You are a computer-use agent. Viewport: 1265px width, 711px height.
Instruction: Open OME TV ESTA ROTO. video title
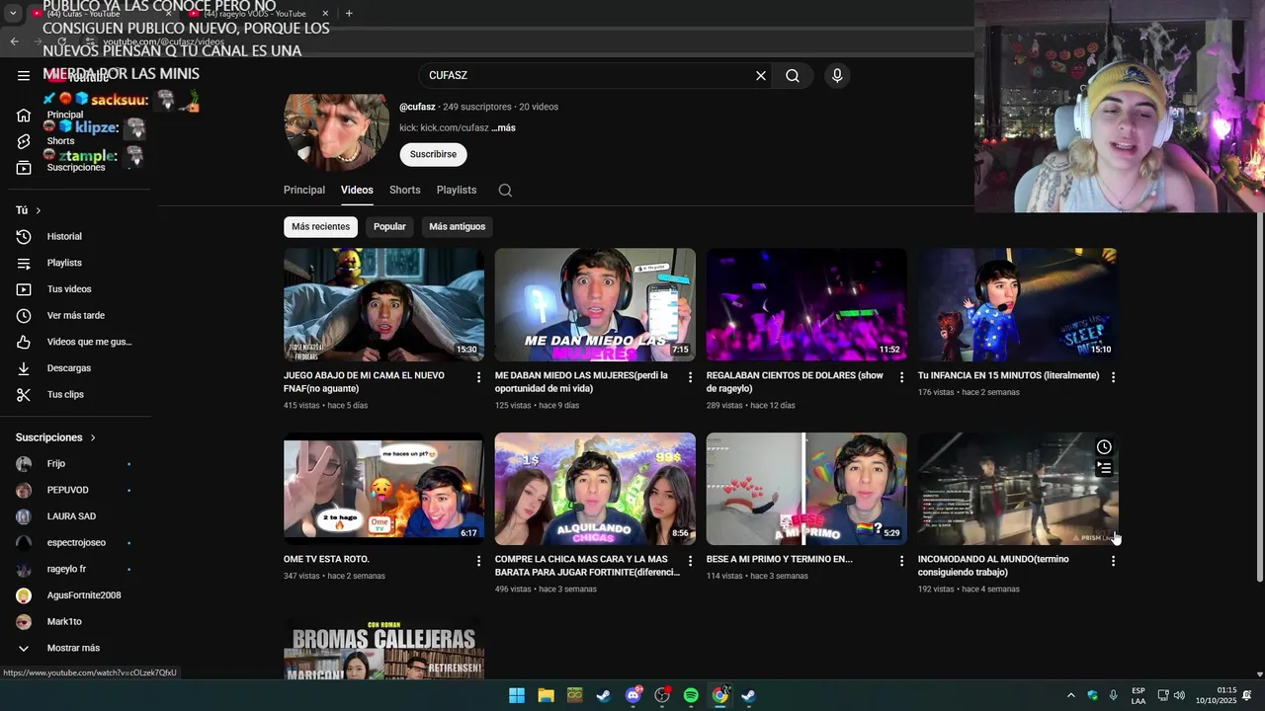click(x=326, y=559)
